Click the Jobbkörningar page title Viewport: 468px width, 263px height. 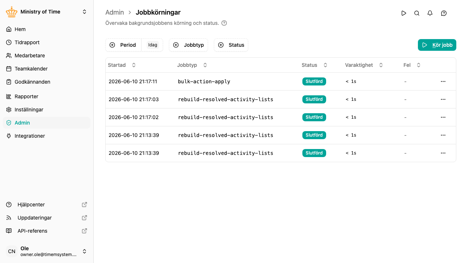click(x=158, y=12)
